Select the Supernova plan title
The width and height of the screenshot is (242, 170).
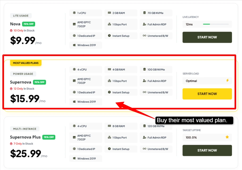[x=20, y=82]
